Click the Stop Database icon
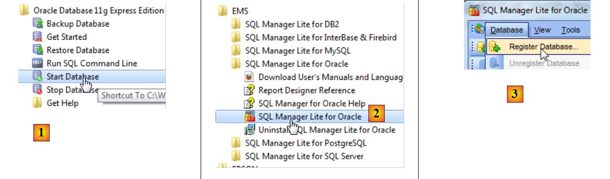The height and width of the screenshot is (179, 610). pos(38,90)
